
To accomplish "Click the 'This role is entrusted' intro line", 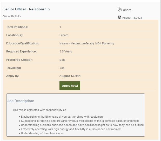I will click(x=39, y=110).
